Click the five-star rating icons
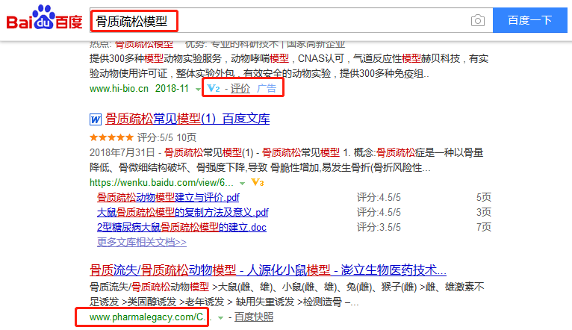The width and height of the screenshot is (572, 330). 111,137
